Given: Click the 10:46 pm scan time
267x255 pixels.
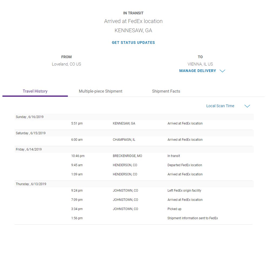Looking at the screenshot, I should [78, 156].
